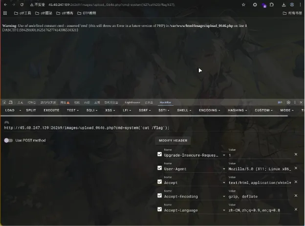Delete the Accept-Encoding header row
The width and height of the screenshot is (305, 226).
[x=296, y=196]
